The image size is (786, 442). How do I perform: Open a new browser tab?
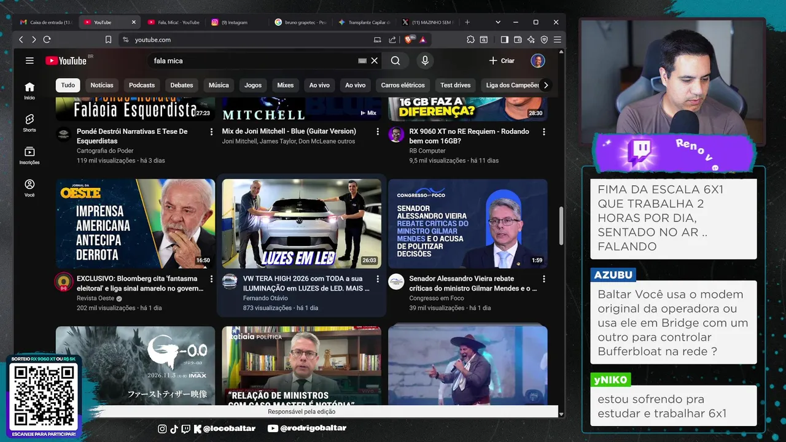tap(467, 22)
